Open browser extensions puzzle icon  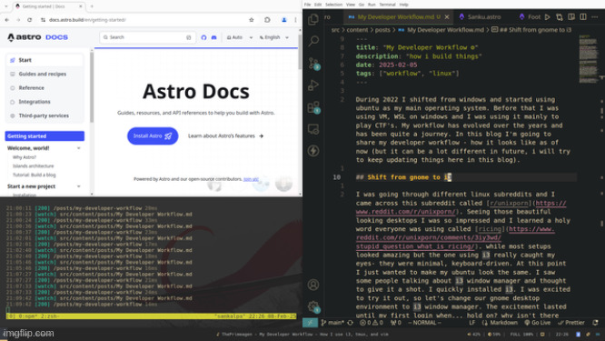[x=267, y=20]
